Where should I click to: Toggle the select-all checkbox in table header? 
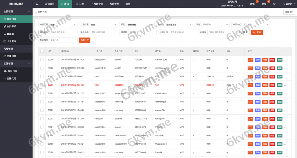click(x=42, y=51)
